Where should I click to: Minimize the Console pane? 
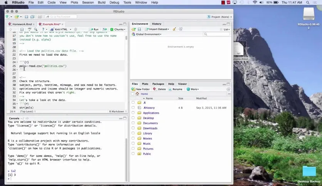coord(121,118)
